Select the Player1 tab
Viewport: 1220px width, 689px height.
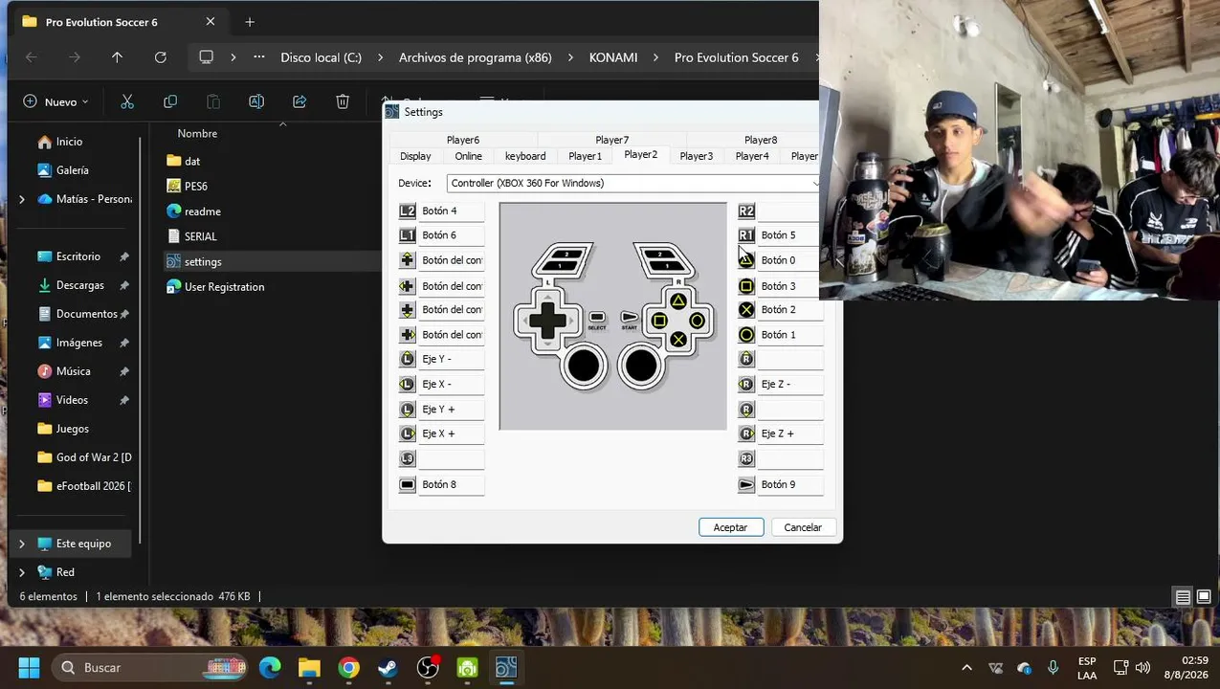pyautogui.click(x=586, y=156)
